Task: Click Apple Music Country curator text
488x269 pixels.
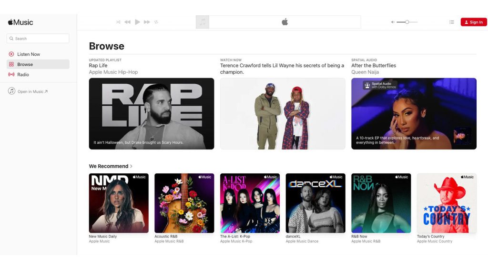Action: click(435, 241)
